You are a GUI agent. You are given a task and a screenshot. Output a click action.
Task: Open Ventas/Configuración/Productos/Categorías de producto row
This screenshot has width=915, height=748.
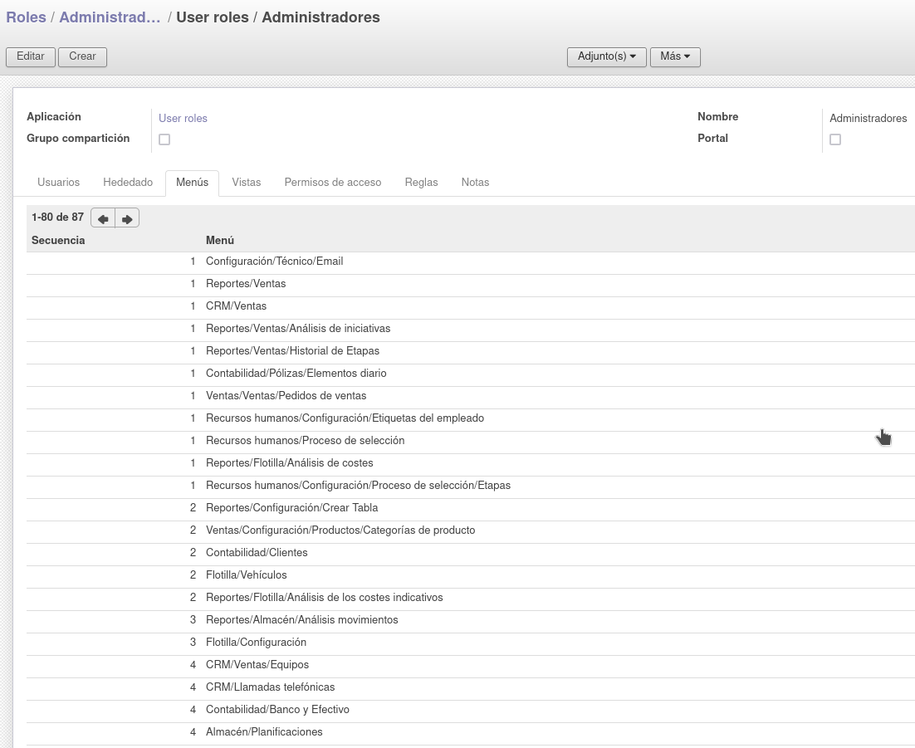tap(470, 530)
